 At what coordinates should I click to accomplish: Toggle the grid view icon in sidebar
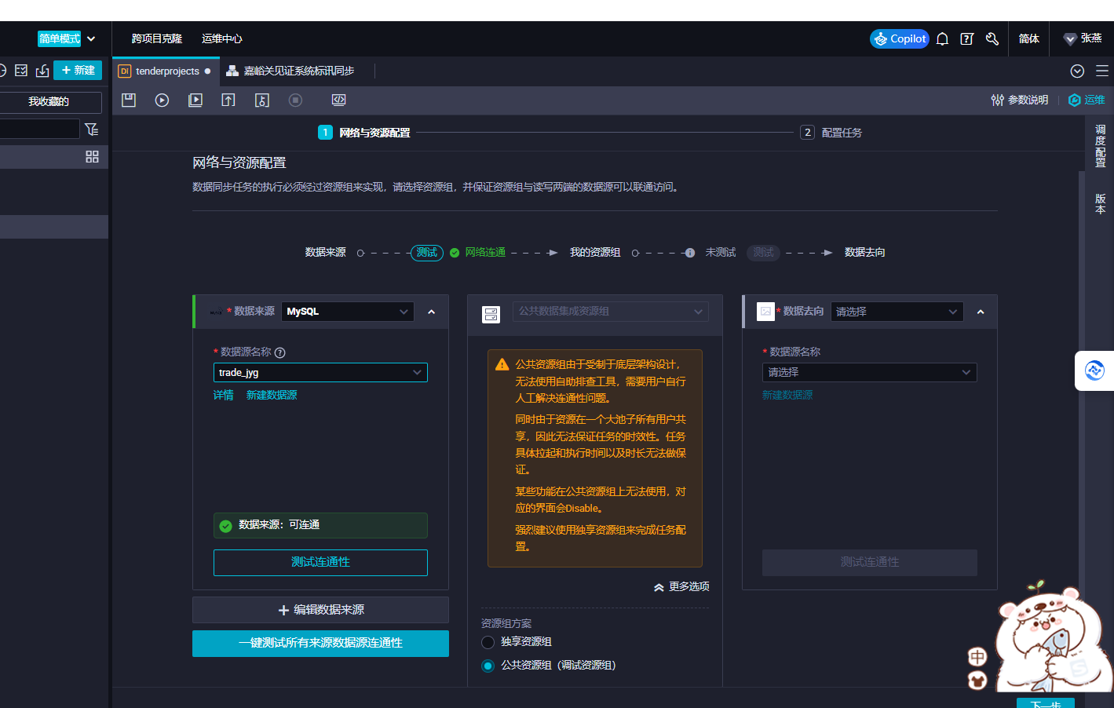[x=92, y=157]
